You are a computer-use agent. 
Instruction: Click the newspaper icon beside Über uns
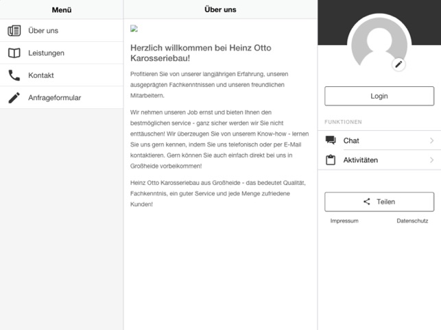click(x=14, y=31)
